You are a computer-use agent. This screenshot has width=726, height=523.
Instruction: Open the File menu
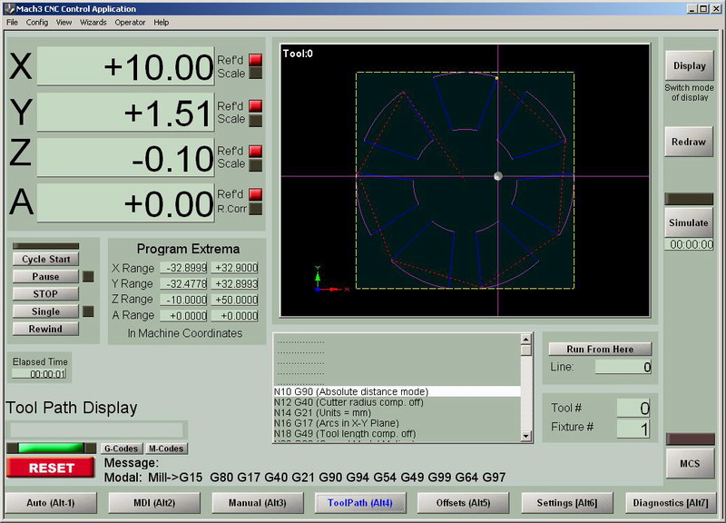[12, 22]
